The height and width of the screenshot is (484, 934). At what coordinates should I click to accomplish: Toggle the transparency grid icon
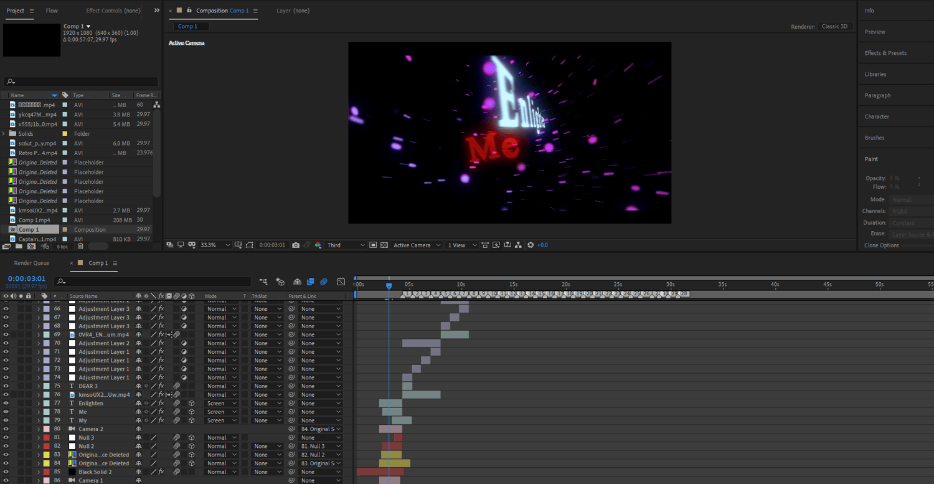point(384,245)
